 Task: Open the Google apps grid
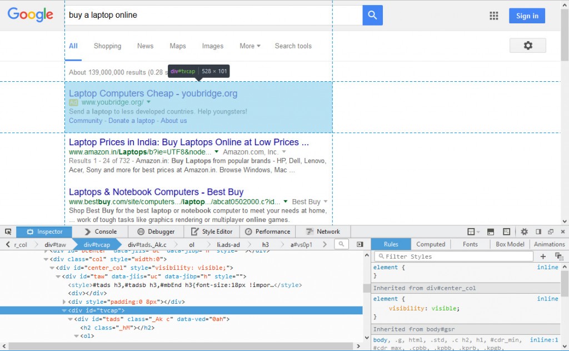point(493,16)
